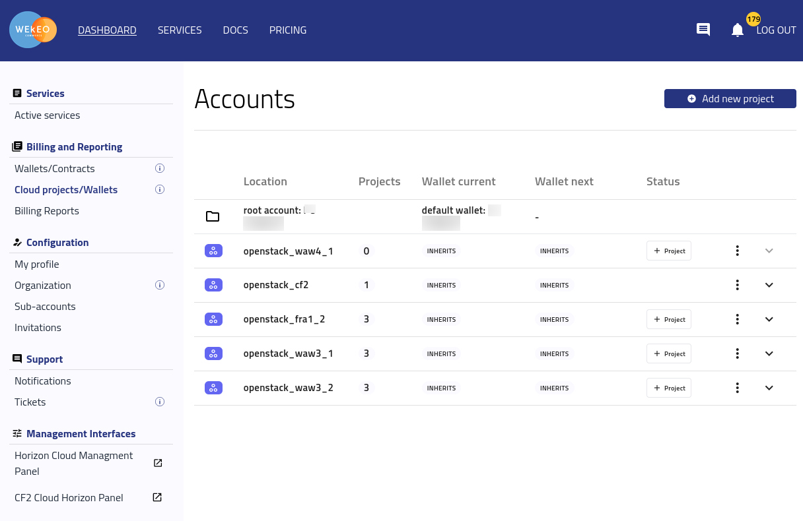Open the chat messages icon
This screenshot has width=803, height=521.
click(x=703, y=30)
